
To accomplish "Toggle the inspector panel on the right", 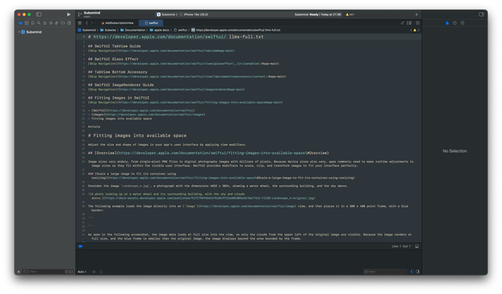I will [x=481, y=14].
